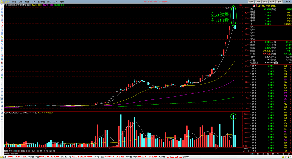The height and width of the screenshot is (159, 292).
Task: Select the 季 quarterly period
Action: 2,116
